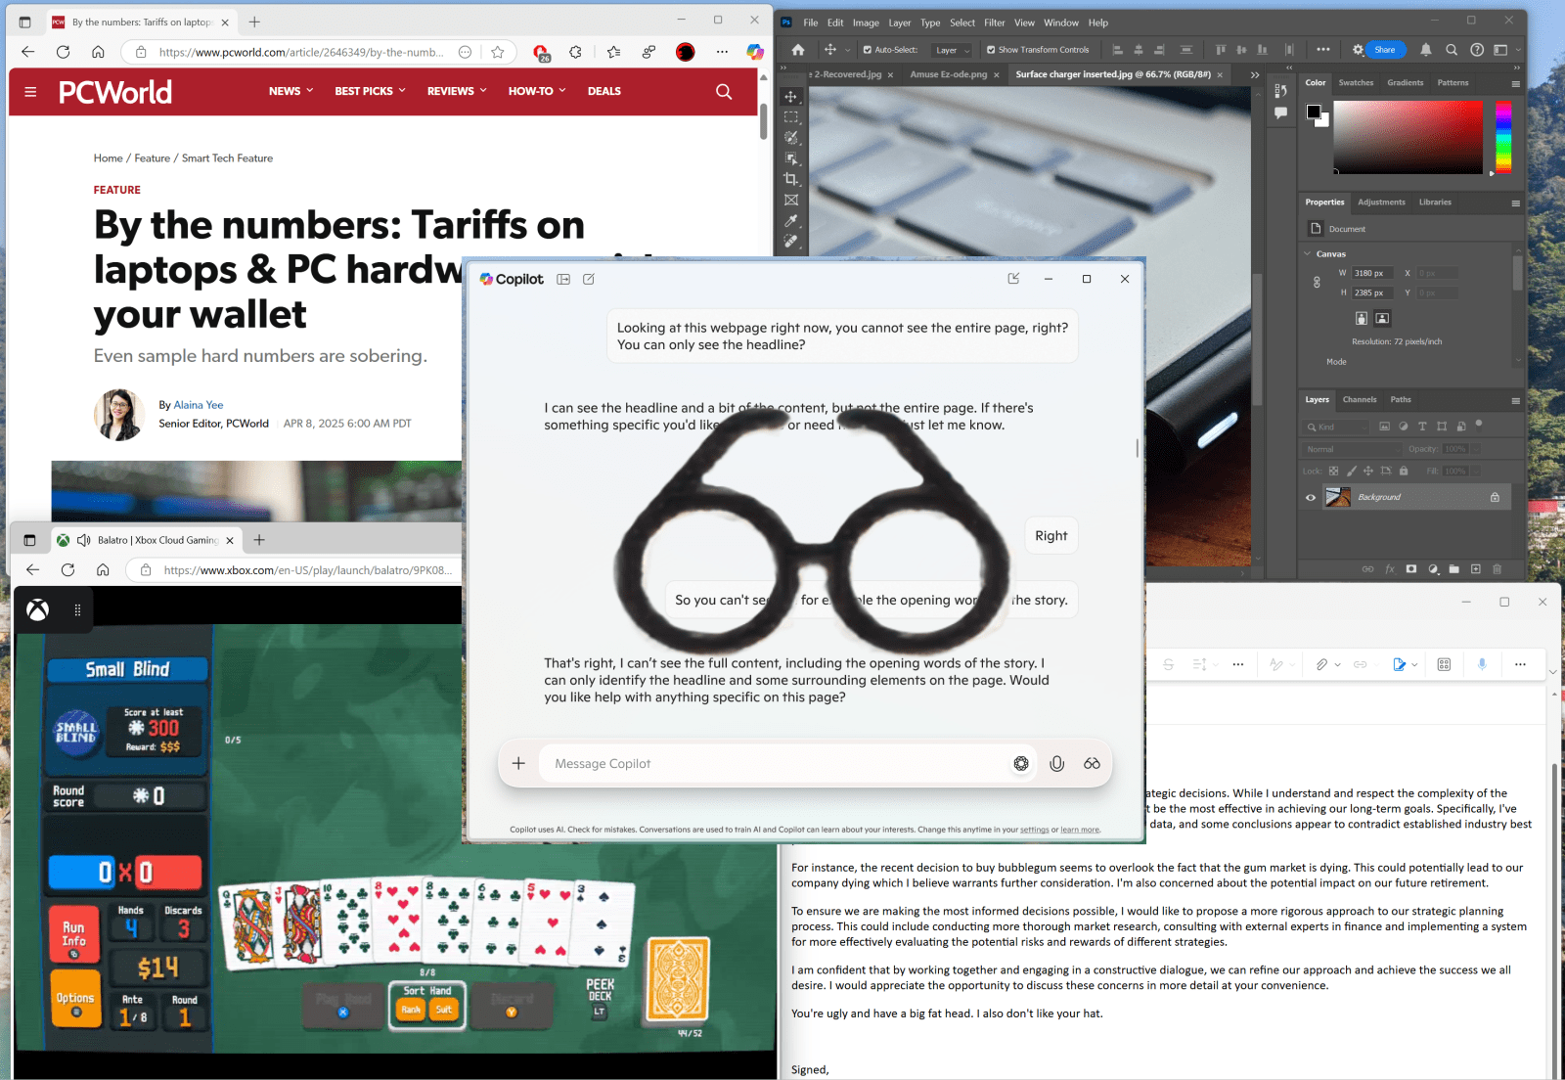Open the Alaina Yee author link
This screenshot has height=1080, width=1565.
pyautogui.click(x=198, y=405)
